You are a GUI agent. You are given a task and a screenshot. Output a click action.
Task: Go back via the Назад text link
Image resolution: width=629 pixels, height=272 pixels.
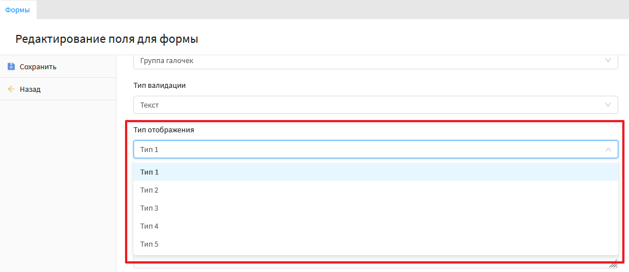tap(30, 89)
